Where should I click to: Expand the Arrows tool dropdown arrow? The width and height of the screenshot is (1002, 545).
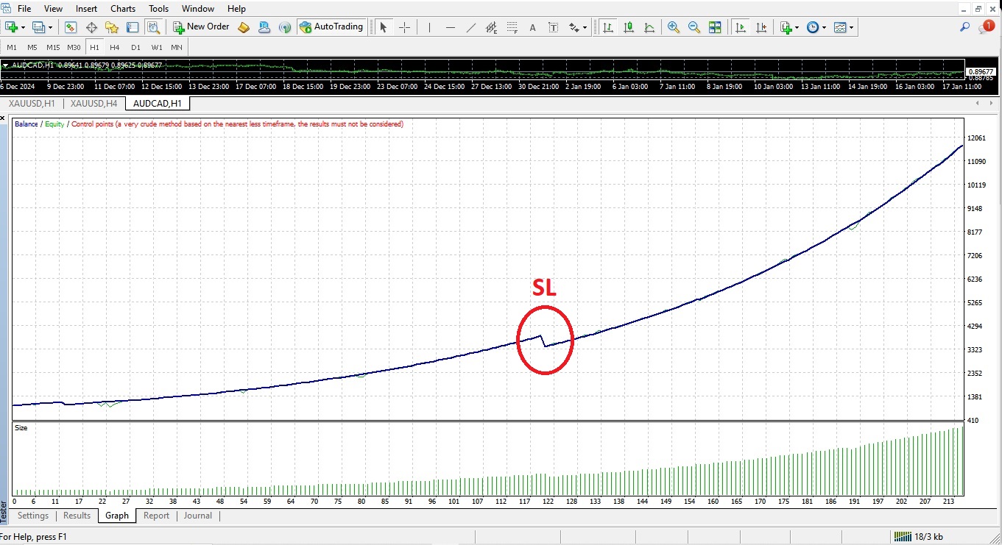pos(585,27)
